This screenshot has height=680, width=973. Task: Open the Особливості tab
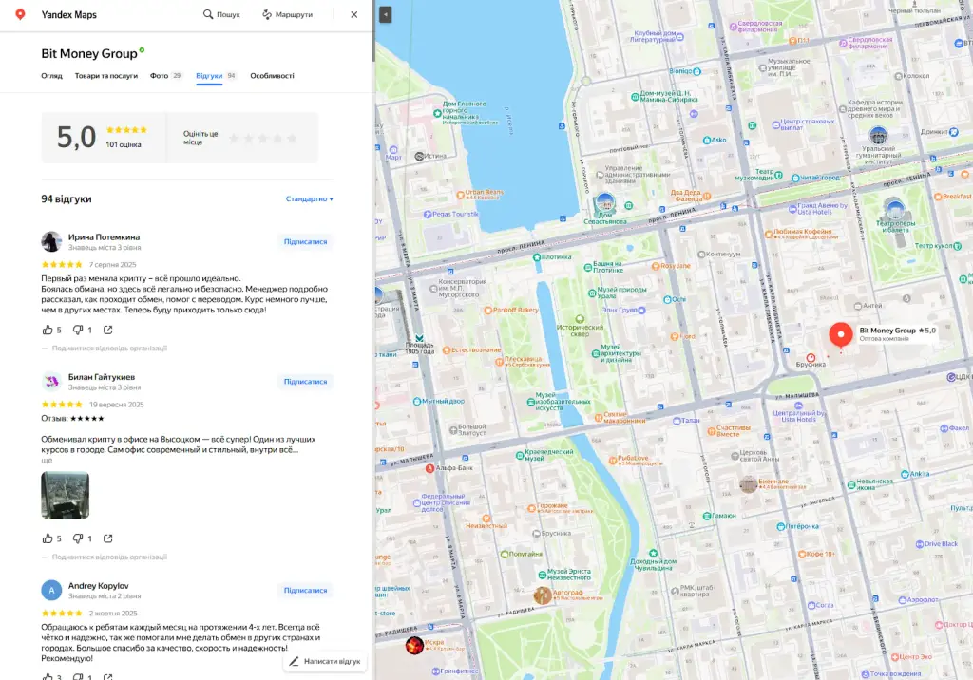(272, 76)
